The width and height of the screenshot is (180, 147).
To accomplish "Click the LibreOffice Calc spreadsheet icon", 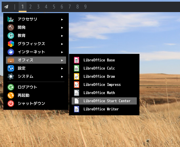I will (x=77, y=68).
